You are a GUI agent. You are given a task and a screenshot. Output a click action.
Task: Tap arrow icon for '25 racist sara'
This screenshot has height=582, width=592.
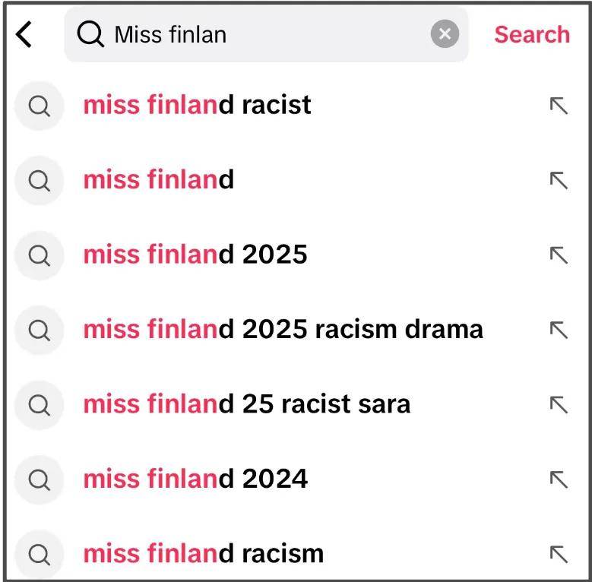coord(559,404)
